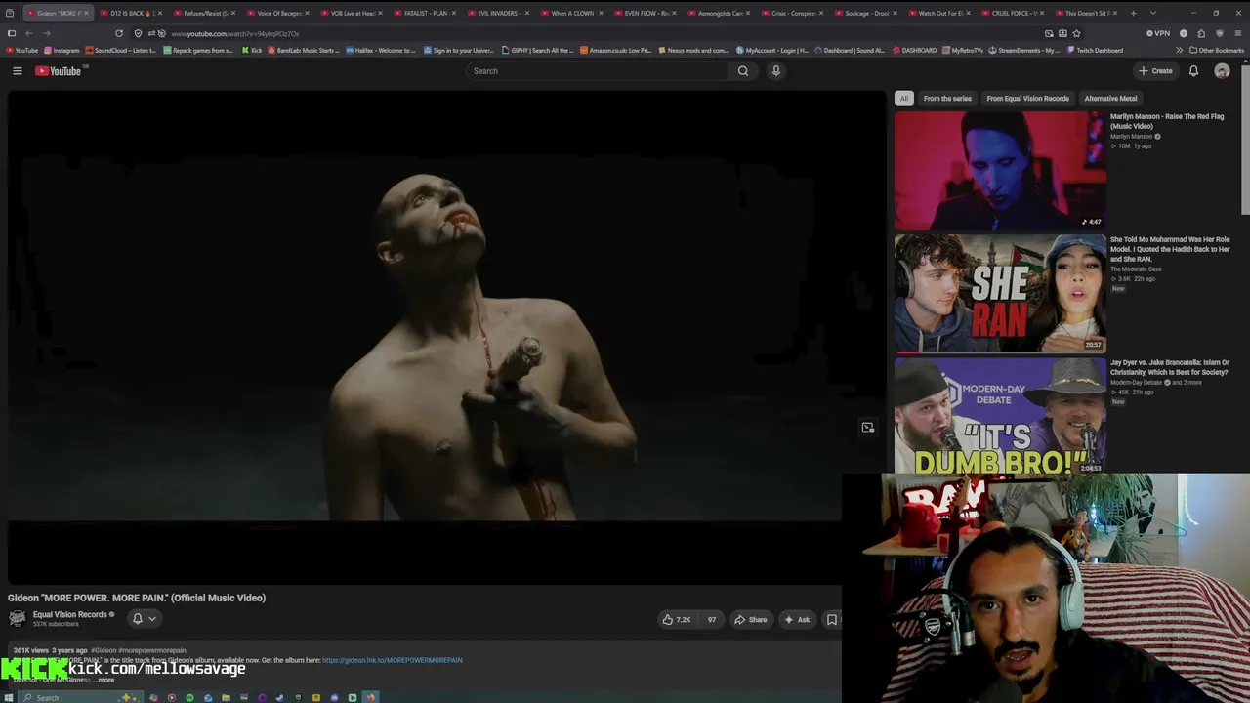Switch to the Watch Out For tab
This screenshot has height=703, width=1250.
click(937, 13)
